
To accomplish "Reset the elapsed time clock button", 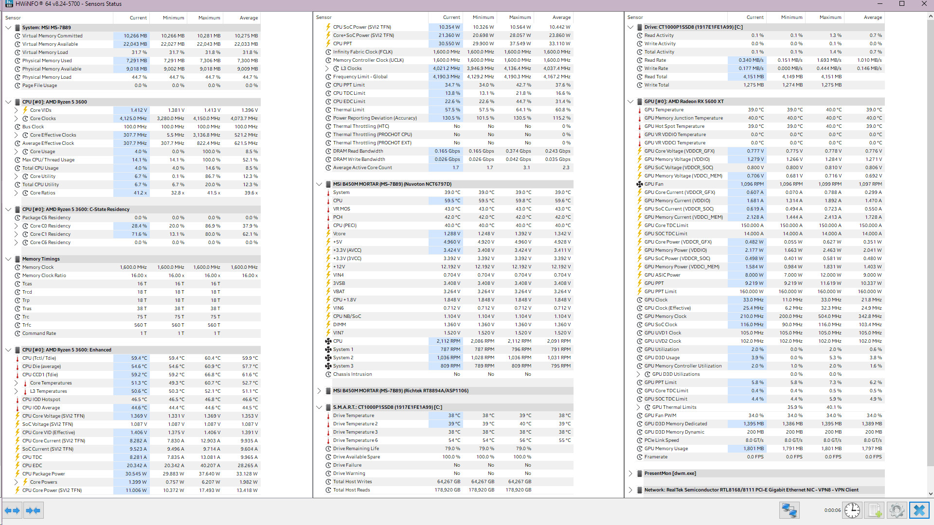I will (852, 510).
